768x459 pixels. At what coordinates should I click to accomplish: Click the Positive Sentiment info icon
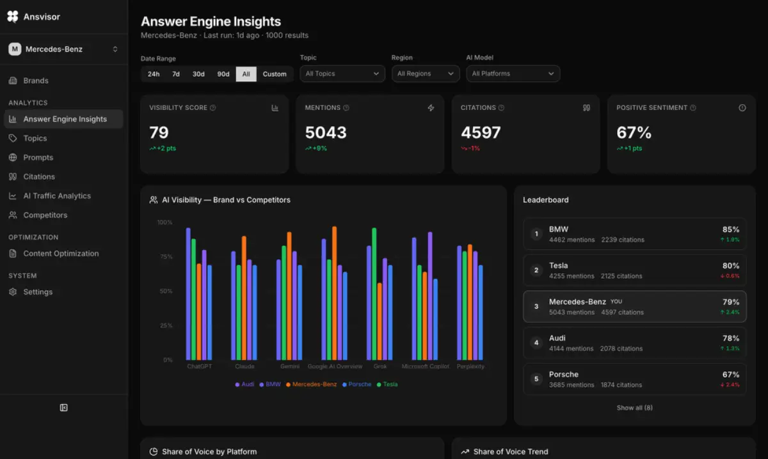tap(693, 108)
